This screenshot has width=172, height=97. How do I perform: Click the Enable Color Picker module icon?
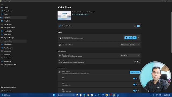coord(60,26)
